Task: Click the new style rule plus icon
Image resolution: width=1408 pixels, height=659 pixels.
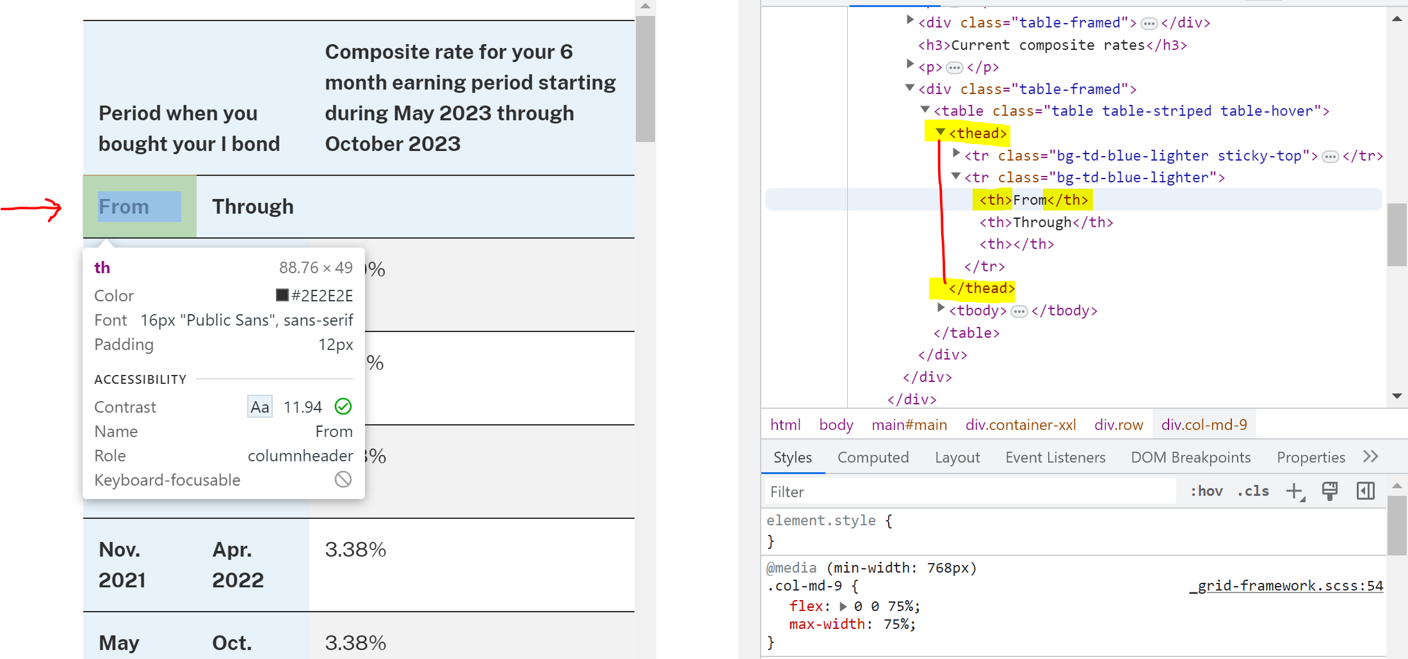Action: click(x=1295, y=491)
